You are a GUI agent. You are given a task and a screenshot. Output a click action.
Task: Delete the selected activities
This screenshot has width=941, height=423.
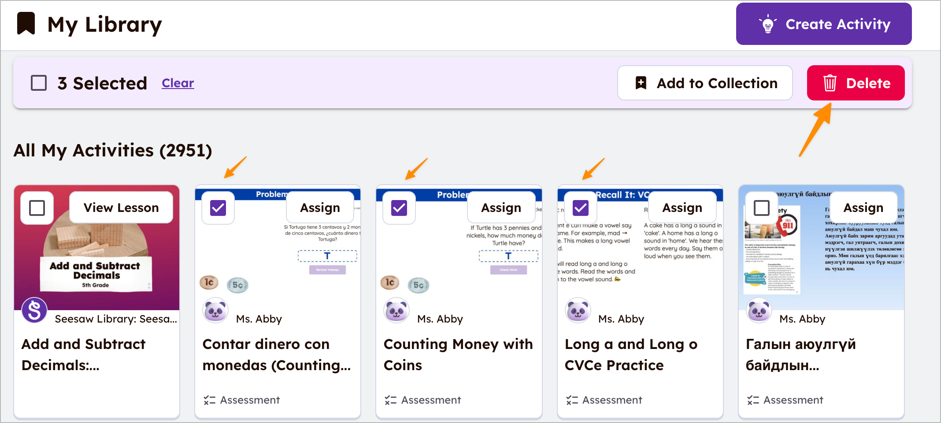coord(856,83)
